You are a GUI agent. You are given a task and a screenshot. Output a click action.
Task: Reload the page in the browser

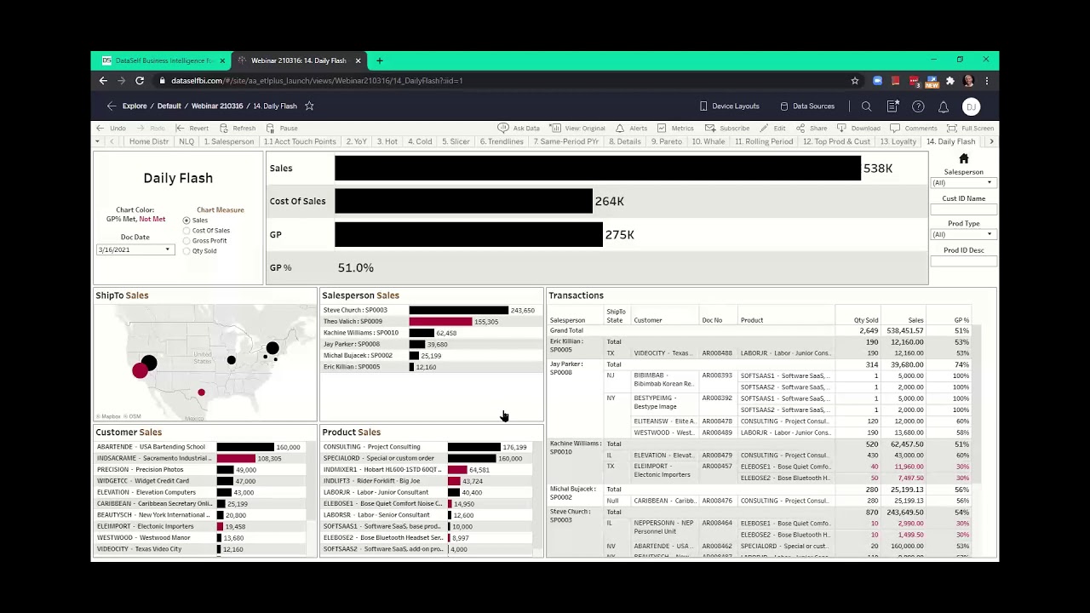tap(140, 81)
